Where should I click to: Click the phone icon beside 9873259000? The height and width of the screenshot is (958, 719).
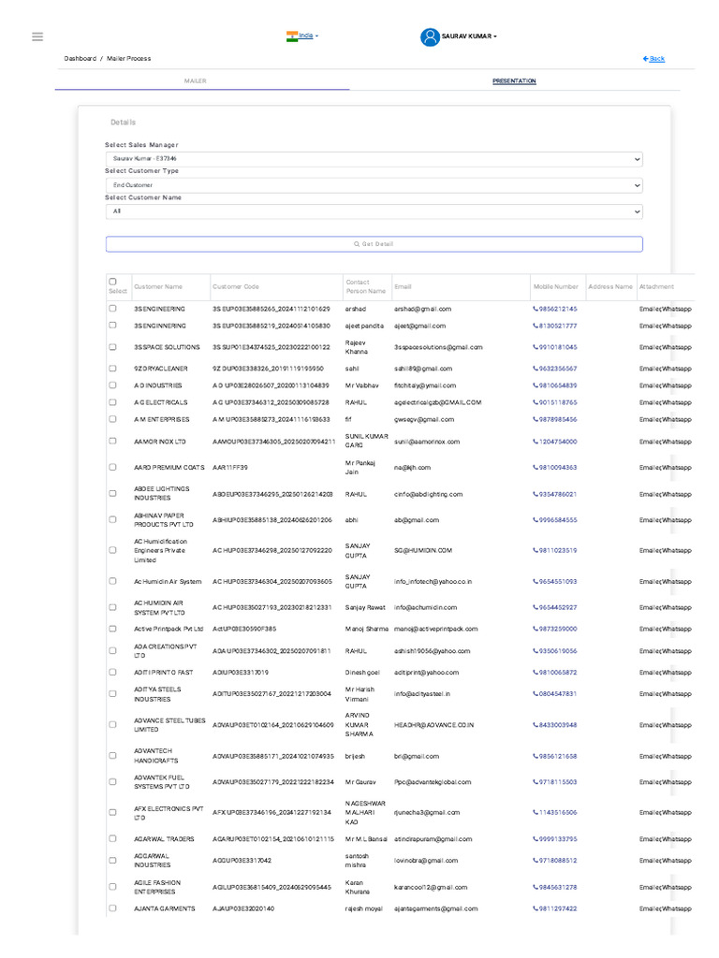pyautogui.click(x=536, y=629)
